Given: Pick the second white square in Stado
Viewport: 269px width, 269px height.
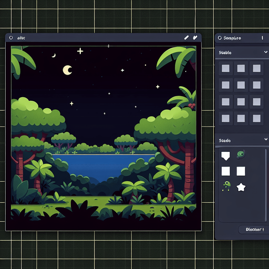Looking at the screenshot, I should [x=241, y=171].
